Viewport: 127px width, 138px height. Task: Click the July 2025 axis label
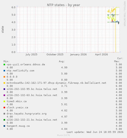coord(31,55)
